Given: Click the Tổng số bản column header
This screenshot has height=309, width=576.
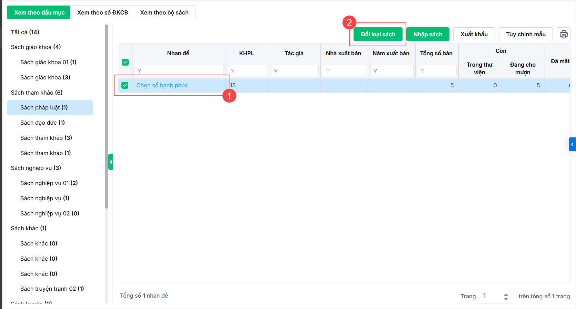Looking at the screenshot, I should (x=436, y=53).
